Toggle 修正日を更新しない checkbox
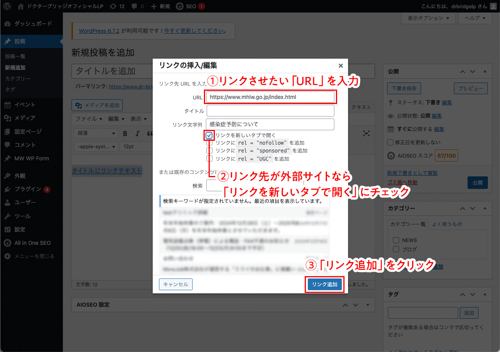Image resolution: width=500 pixels, height=352 pixels. click(390, 142)
